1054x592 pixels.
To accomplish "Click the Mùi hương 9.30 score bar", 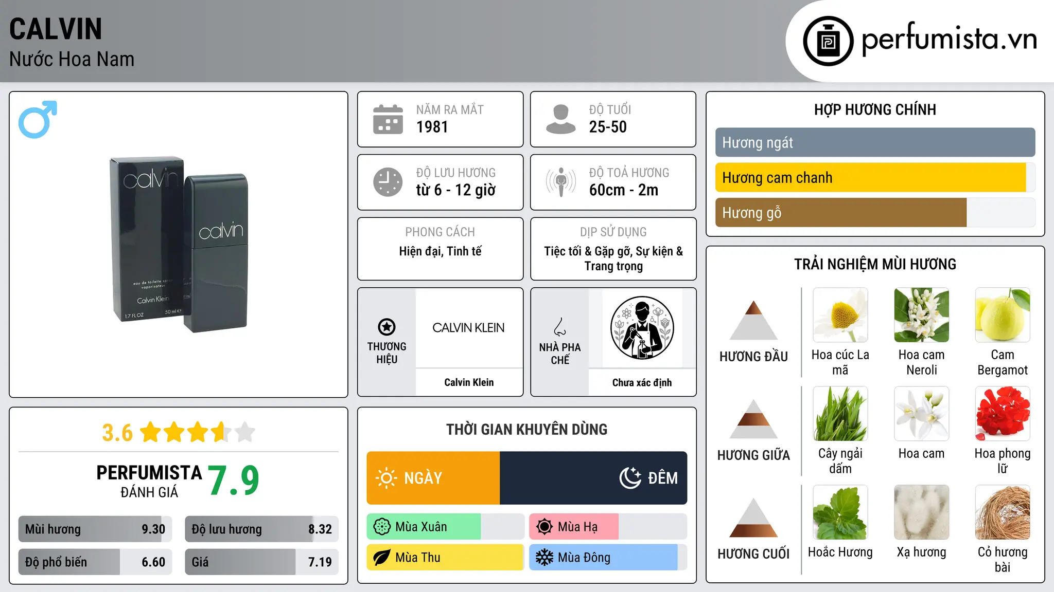I will [x=95, y=529].
